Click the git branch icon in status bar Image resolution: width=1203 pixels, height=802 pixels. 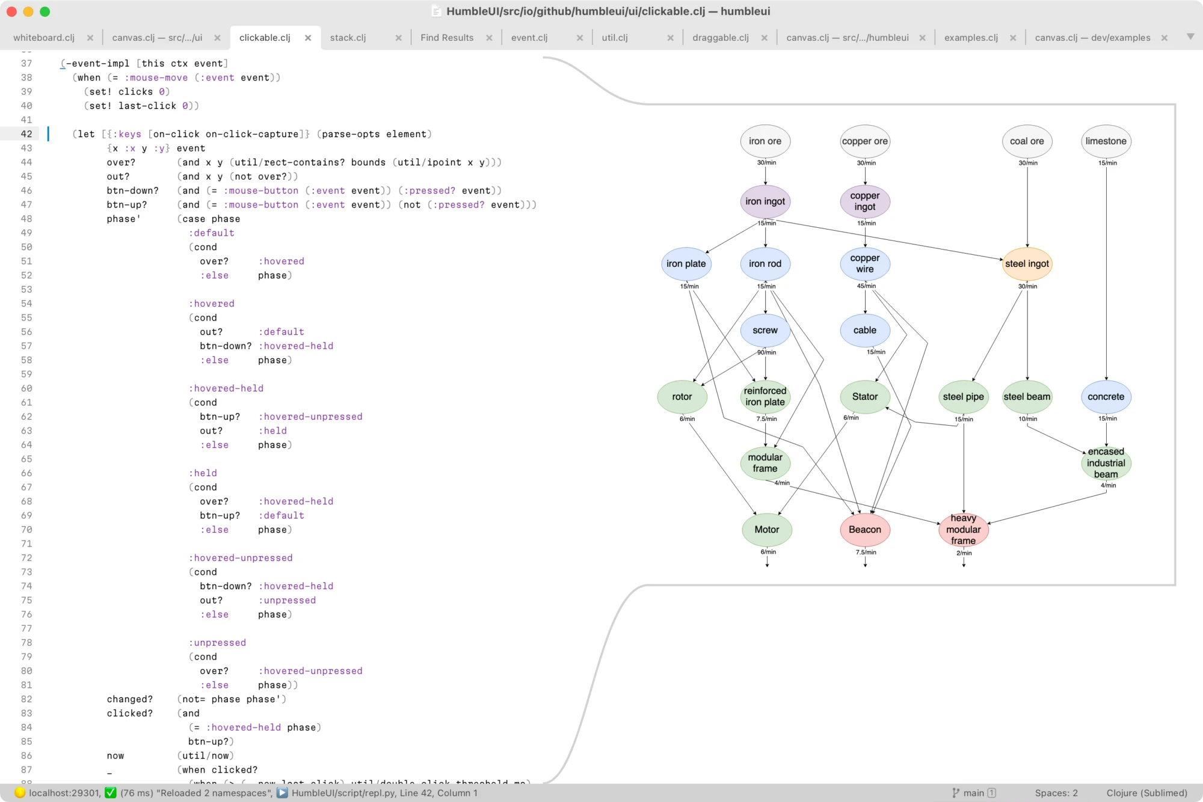click(x=956, y=793)
